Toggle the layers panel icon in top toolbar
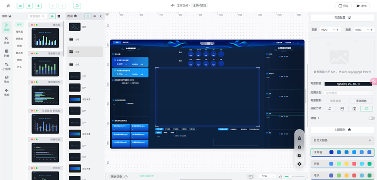377x180 pixels. [29, 6]
